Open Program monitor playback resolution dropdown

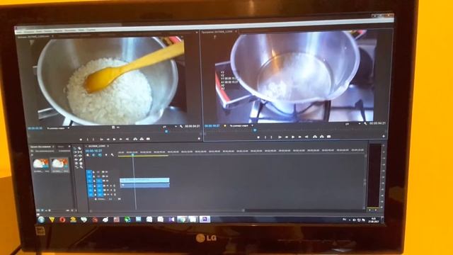tap(353, 124)
